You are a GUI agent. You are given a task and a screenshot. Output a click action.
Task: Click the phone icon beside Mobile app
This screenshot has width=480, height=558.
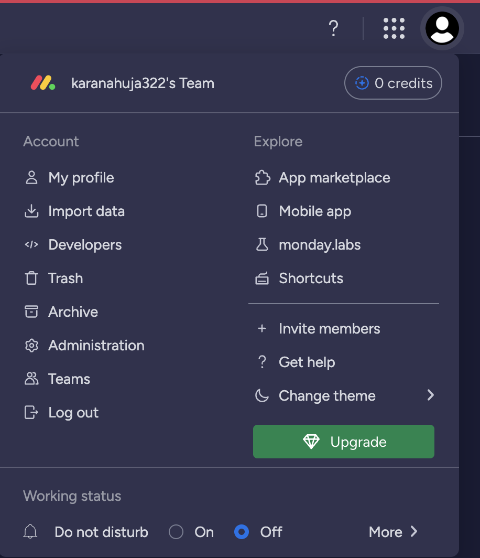(262, 211)
